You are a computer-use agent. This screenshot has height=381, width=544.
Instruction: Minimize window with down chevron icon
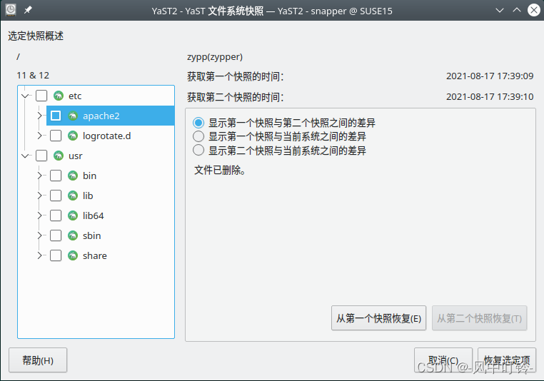(x=500, y=11)
